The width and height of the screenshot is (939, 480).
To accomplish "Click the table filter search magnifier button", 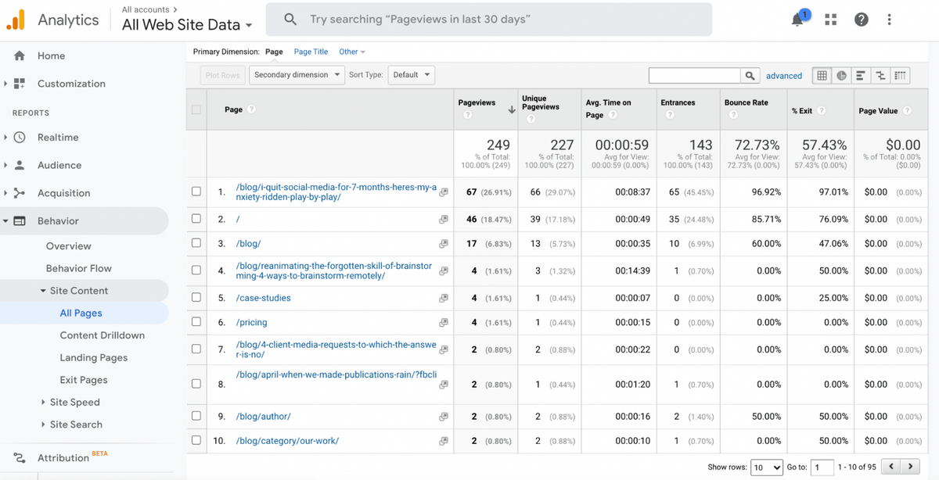I will pyautogui.click(x=750, y=75).
